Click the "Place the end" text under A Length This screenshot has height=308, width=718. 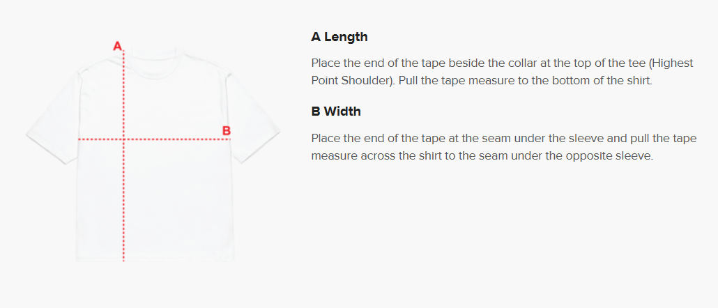(x=345, y=63)
